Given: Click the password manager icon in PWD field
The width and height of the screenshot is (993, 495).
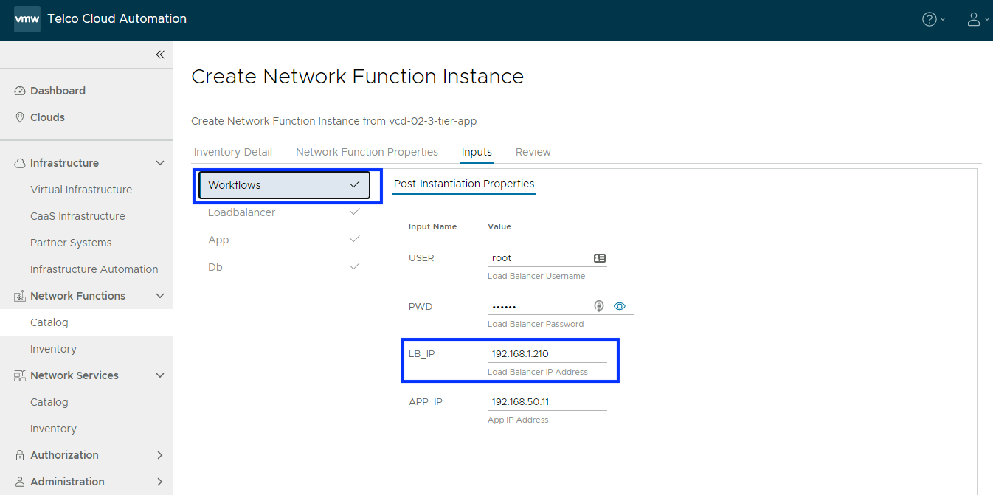Looking at the screenshot, I should (x=599, y=306).
